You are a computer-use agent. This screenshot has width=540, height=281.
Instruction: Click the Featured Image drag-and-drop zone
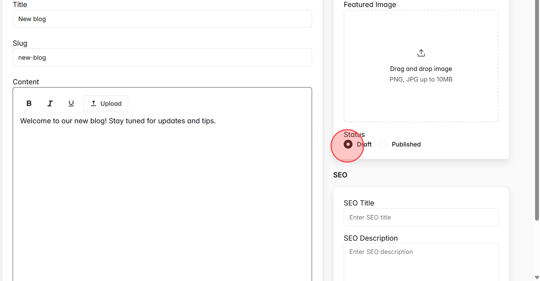421,66
